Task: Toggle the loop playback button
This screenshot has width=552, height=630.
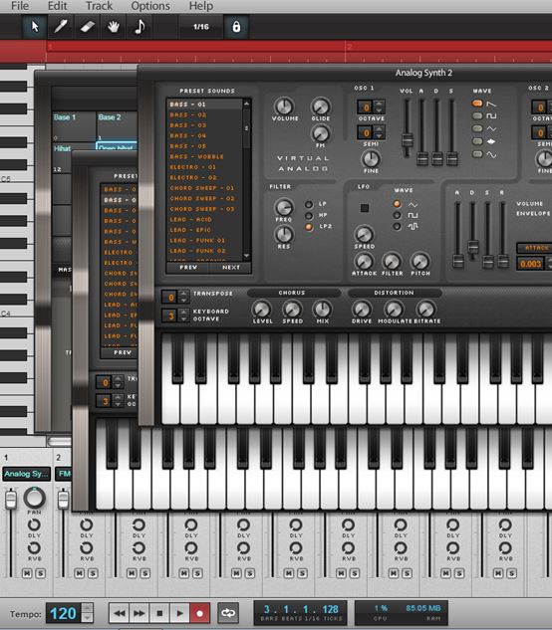Action: (x=228, y=613)
